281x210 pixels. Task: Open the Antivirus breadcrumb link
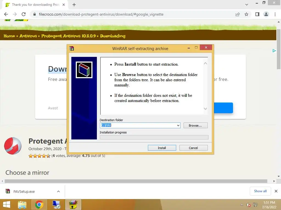28,36
